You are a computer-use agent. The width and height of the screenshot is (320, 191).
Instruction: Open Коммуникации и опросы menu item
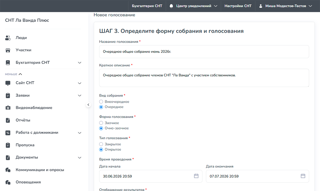point(40,170)
